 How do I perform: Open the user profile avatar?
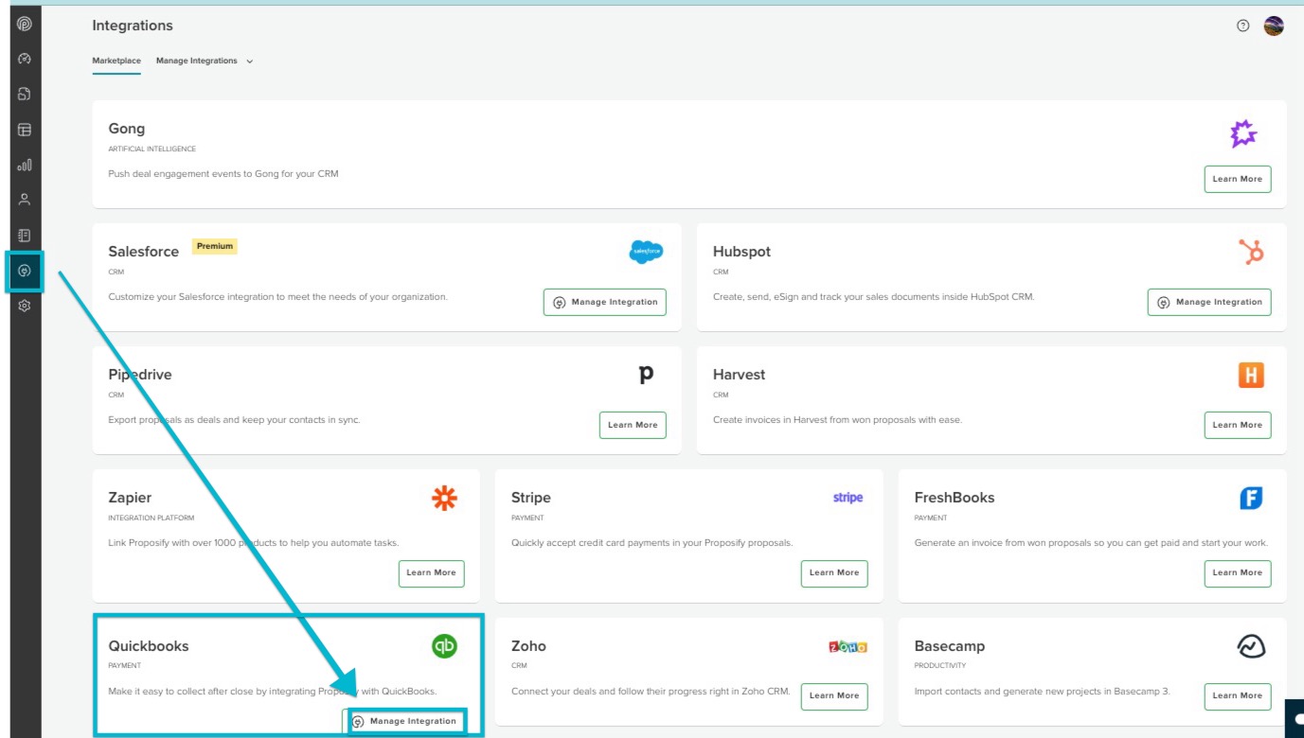point(1274,26)
